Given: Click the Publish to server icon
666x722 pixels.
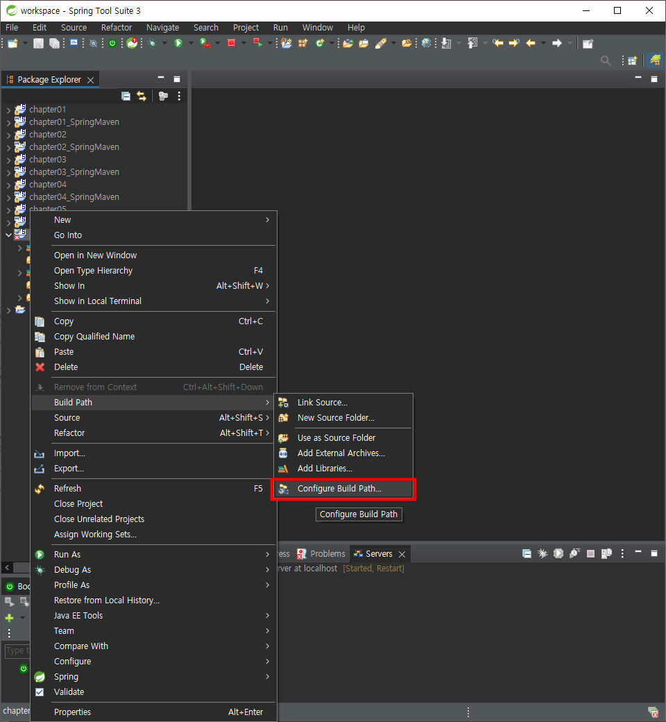Looking at the screenshot, I should (606, 553).
